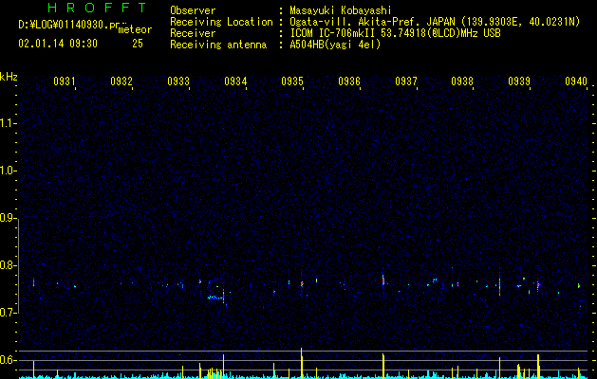Image resolution: width=597 pixels, height=379 pixels.
Task: Click the 0.6 kHz frequency label
Action: [x=8, y=360]
